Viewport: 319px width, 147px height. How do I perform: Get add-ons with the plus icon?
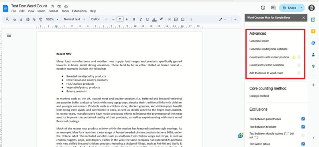point(313,85)
